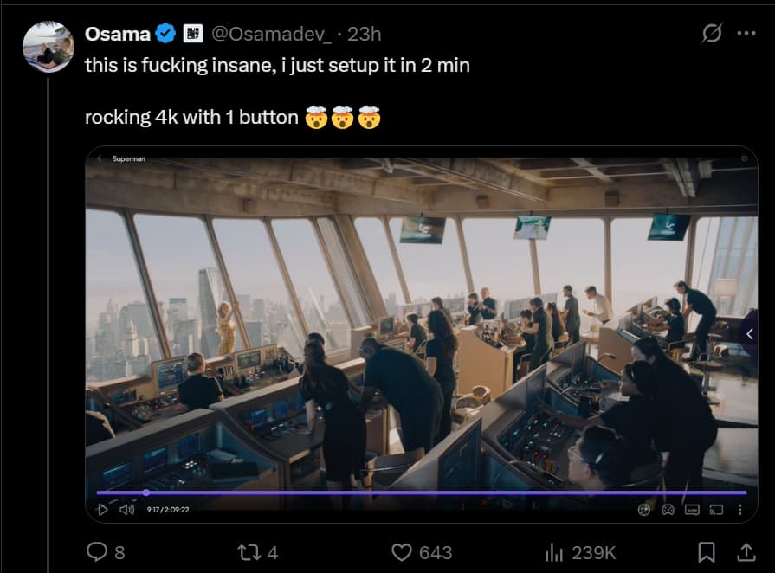Repost the tweet with 4 reposts
Viewport: 775px width, 573px height.
coord(258,552)
